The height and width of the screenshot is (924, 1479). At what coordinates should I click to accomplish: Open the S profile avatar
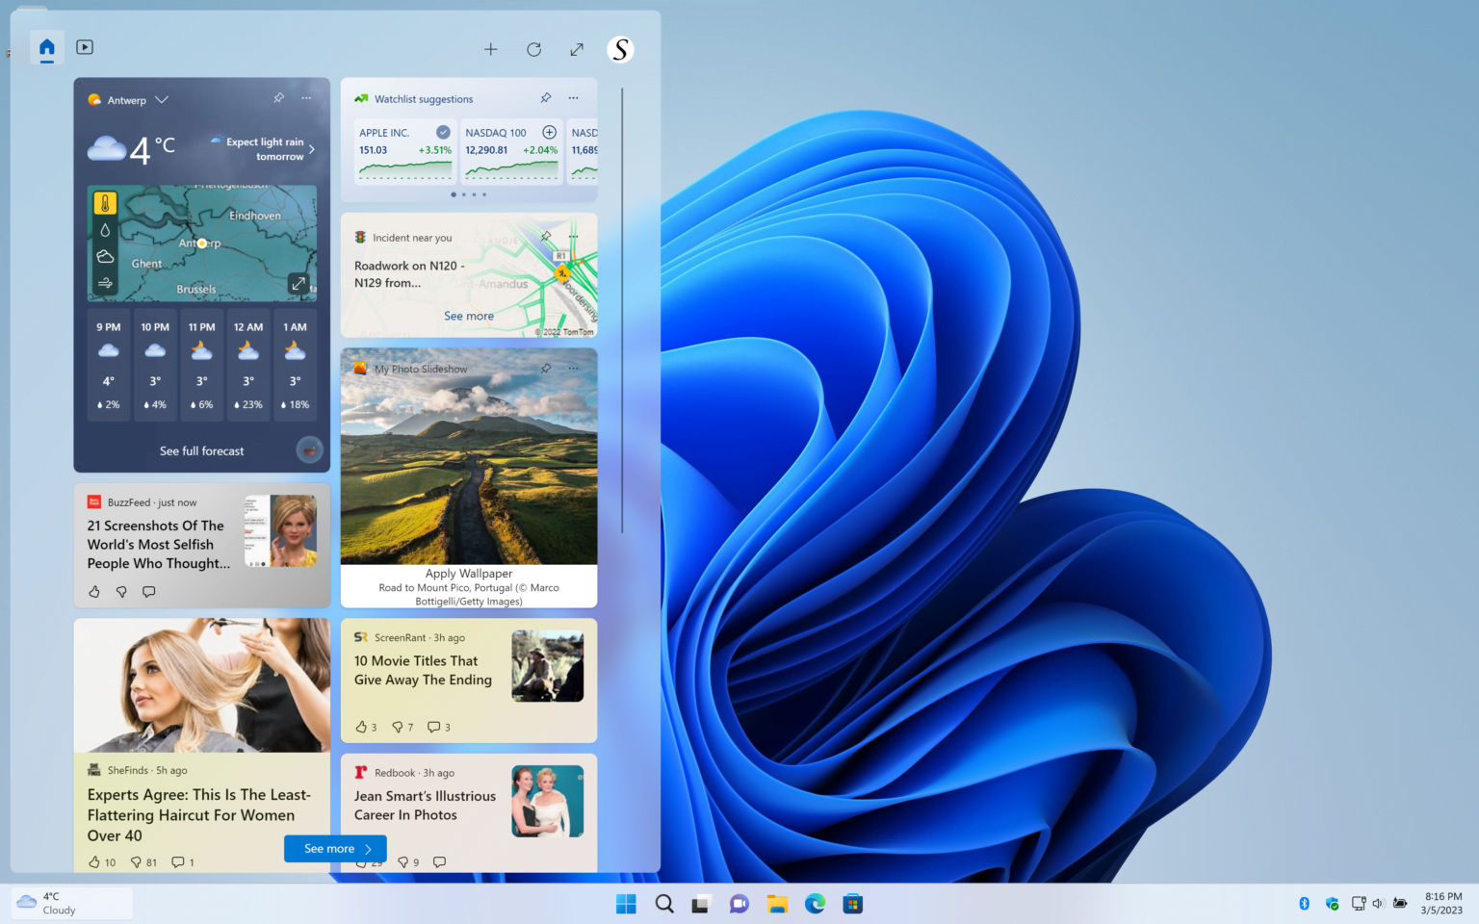[620, 49]
